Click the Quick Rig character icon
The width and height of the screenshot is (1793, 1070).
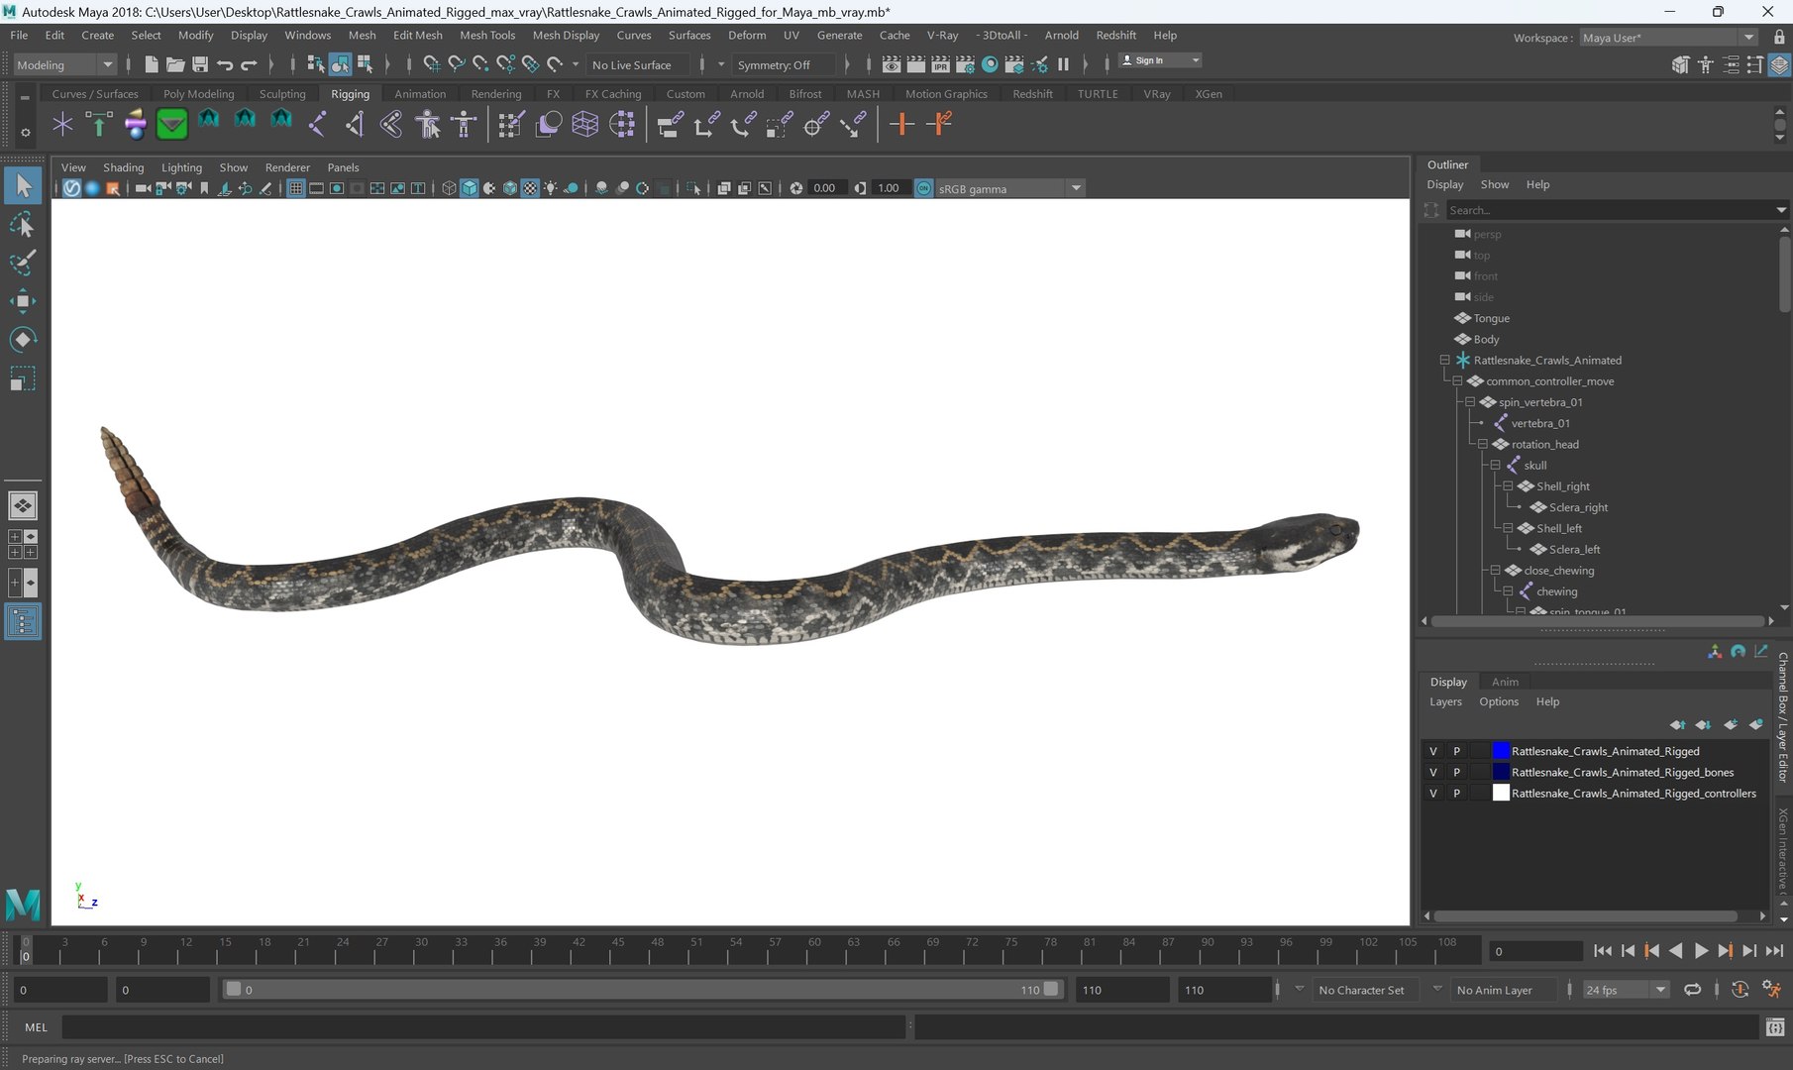point(428,124)
